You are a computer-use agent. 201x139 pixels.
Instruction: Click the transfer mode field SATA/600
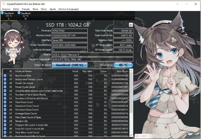69,45
